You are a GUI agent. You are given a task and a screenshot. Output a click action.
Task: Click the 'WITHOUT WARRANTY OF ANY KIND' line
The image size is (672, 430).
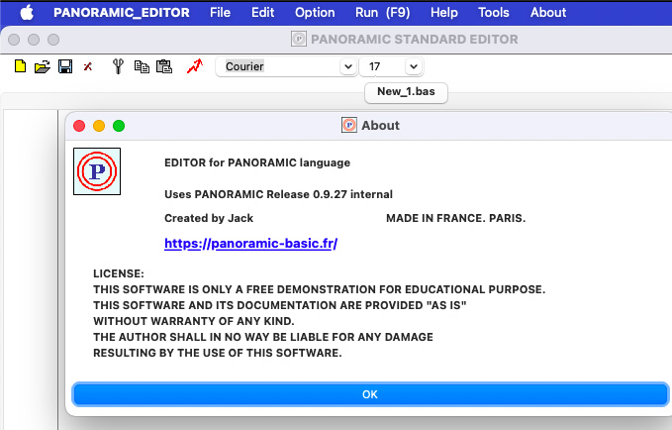coord(194,321)
